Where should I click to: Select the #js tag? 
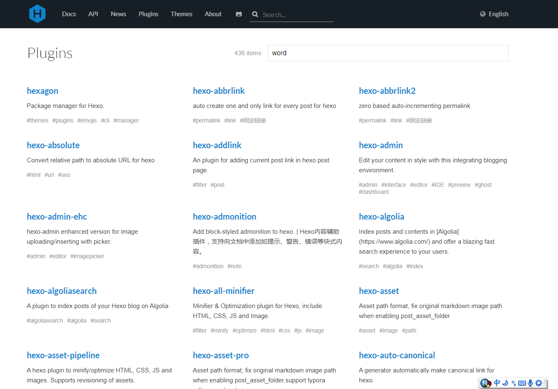click(298, 330)
